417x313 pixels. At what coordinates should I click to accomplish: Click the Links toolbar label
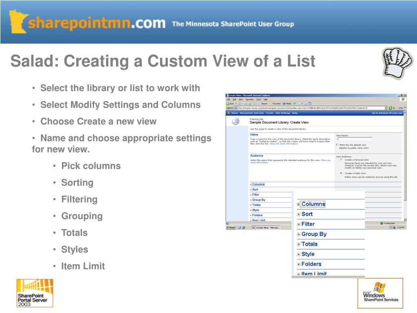tap(401, 108)
